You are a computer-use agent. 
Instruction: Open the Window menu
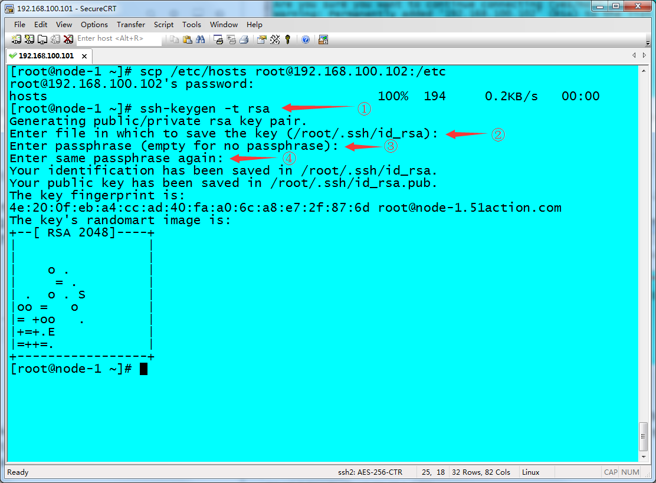point(224,25)
